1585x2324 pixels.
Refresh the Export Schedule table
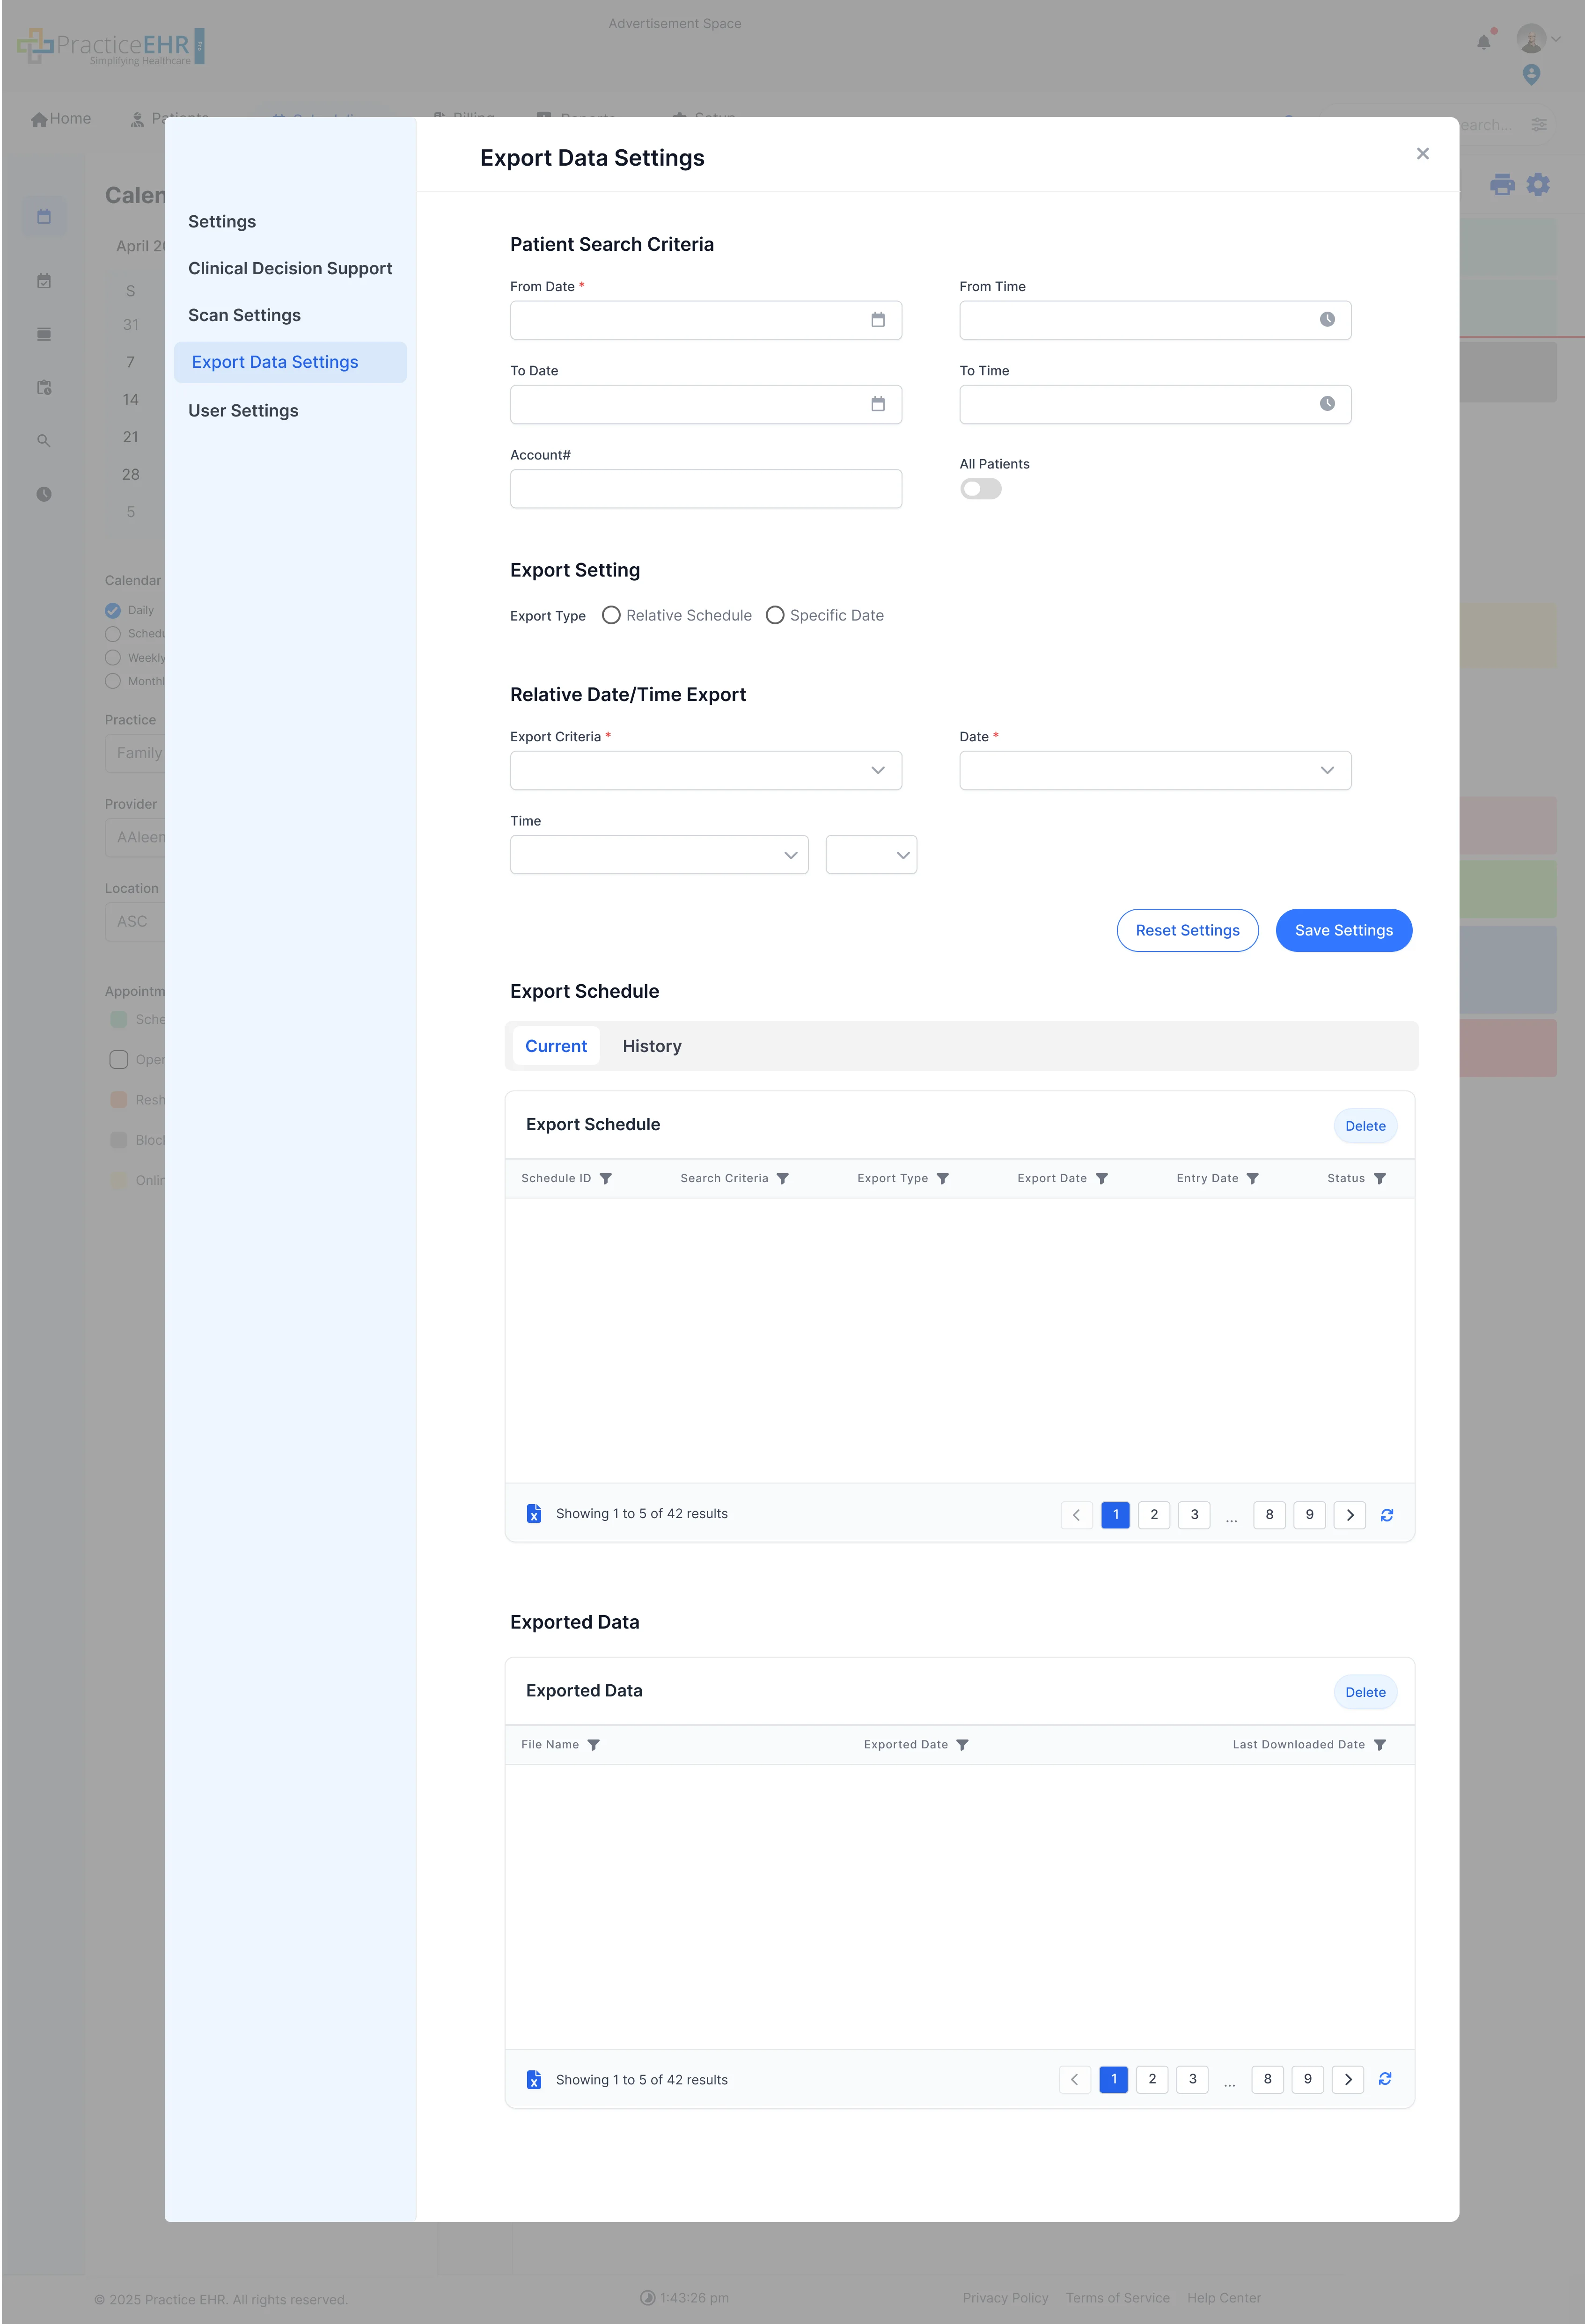(1386, 1515)
